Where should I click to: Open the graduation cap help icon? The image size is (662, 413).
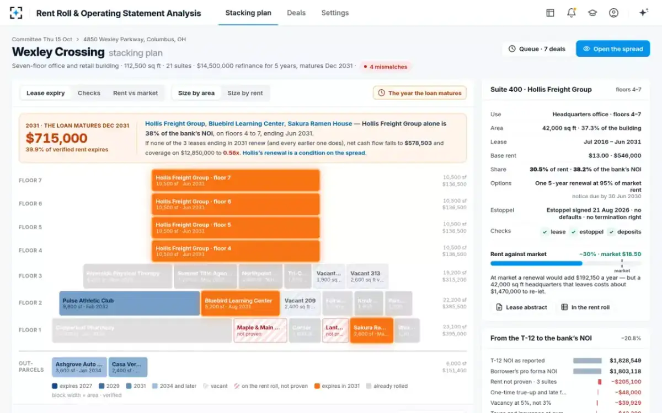[592, 13]
